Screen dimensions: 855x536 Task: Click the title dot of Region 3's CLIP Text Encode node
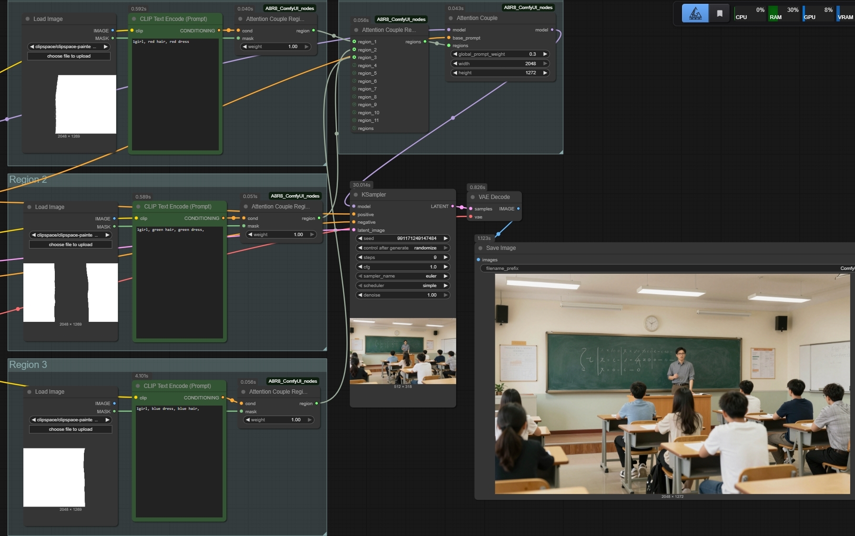pos(138,386)
